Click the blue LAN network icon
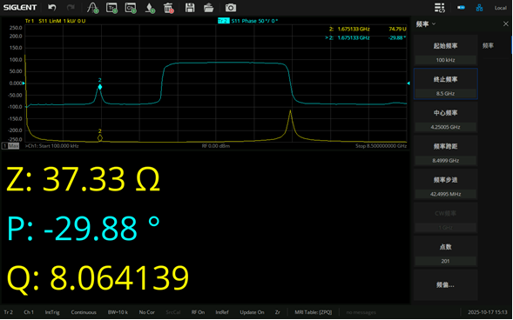The image size is (513, 320). [479, 8]
